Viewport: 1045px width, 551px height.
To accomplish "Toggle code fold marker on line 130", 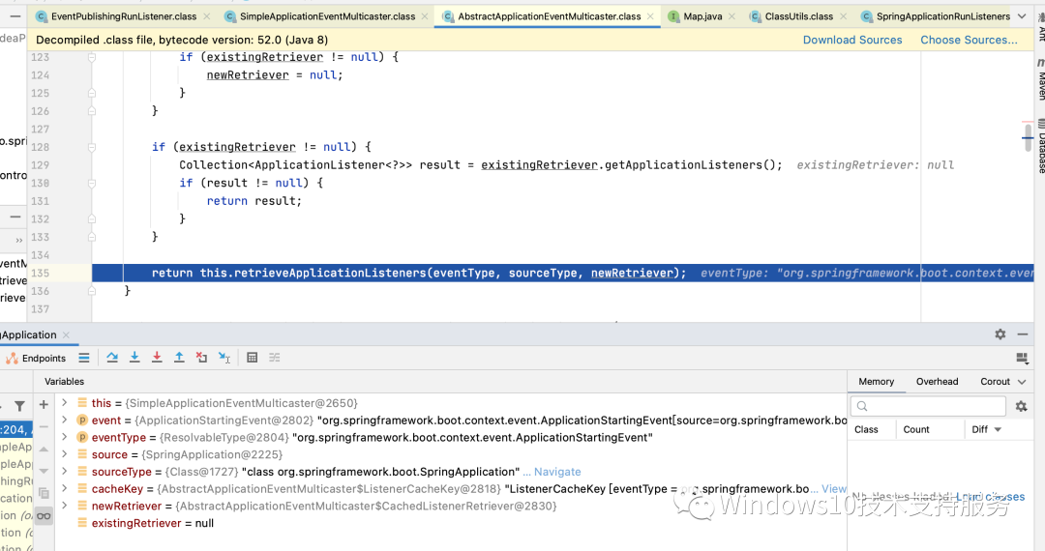I will 92,183.
